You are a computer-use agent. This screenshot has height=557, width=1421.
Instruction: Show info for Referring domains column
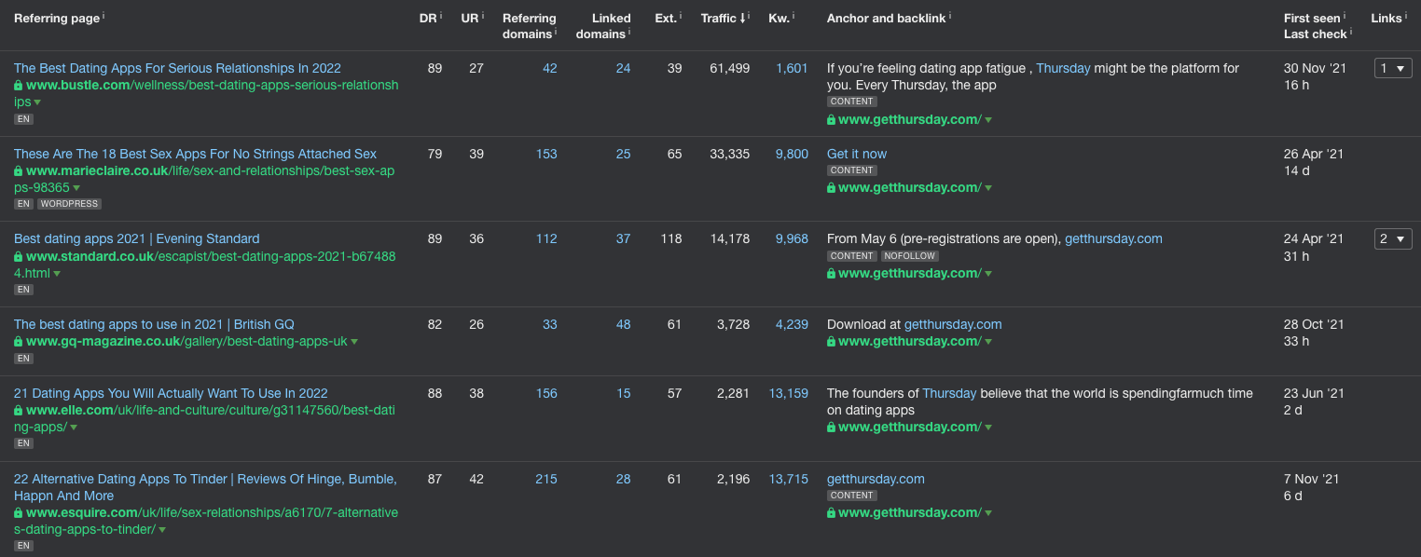pyautogui.click(x=557, y=32)
